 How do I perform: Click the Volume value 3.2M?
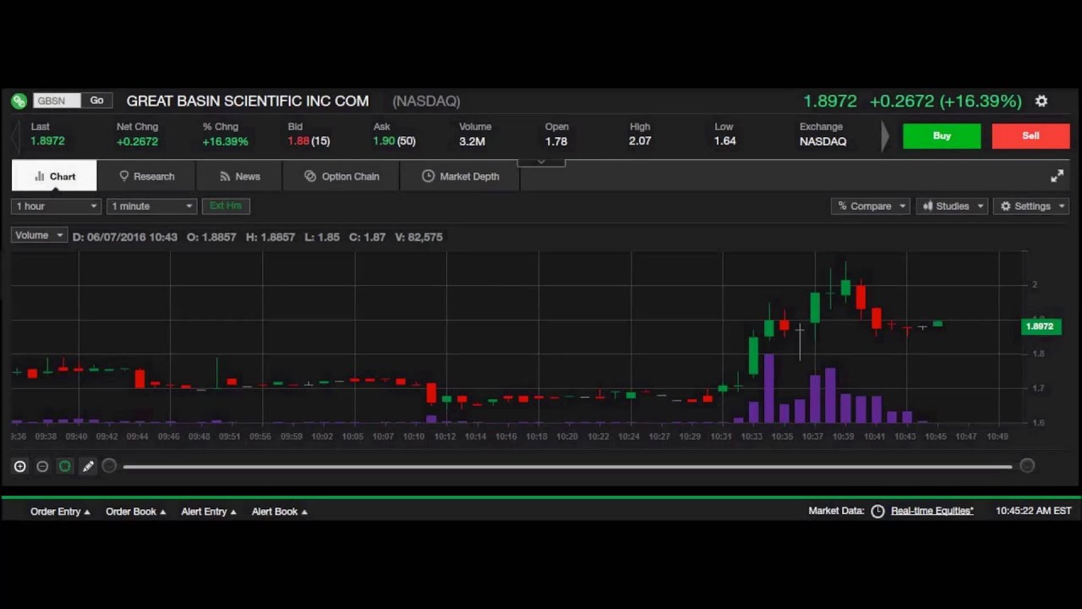[472, 141]
